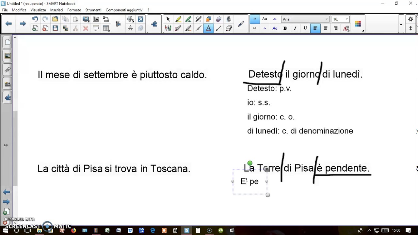Viewport: 418px width, 235px height.
Task: Toggle underline formatting
Action: 305,28
